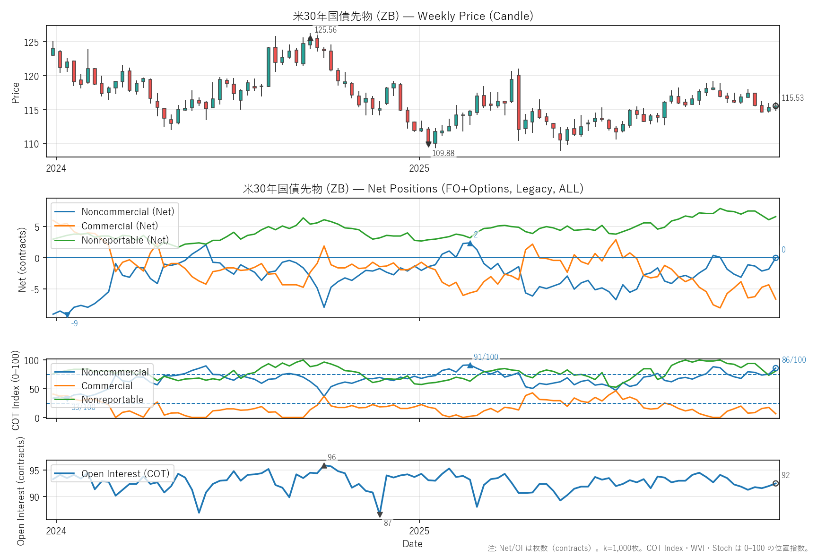This screenshot has width=817, height=558.
Task: Click the open interest low marker at 87
Action: point(380,514)
